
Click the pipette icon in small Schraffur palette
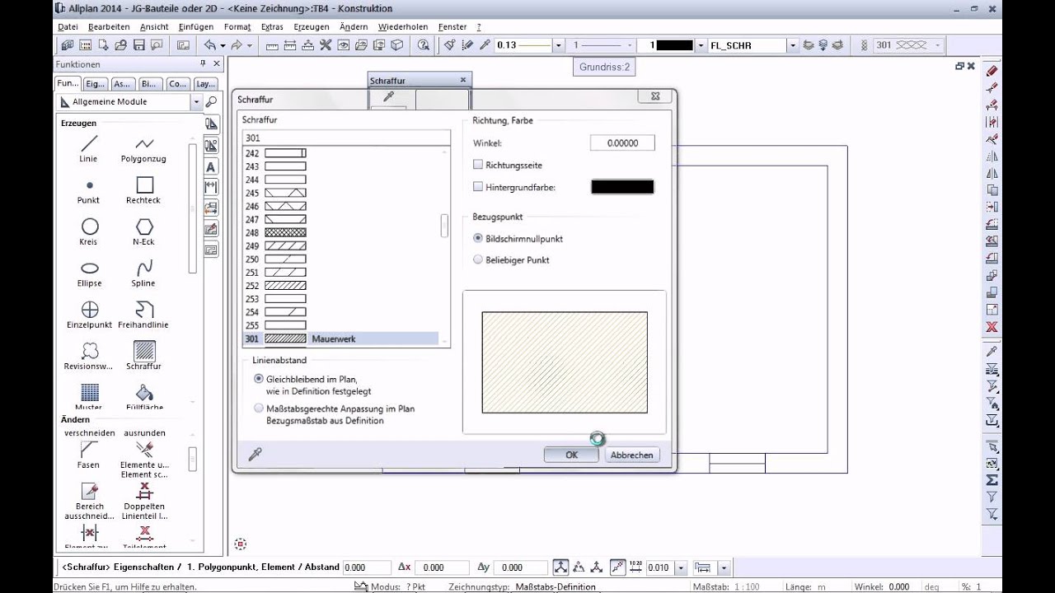pos(388,97)
